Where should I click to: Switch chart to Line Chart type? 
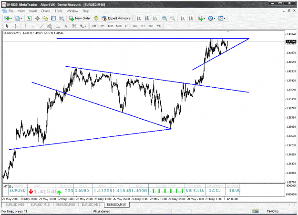tap(155, 18)
